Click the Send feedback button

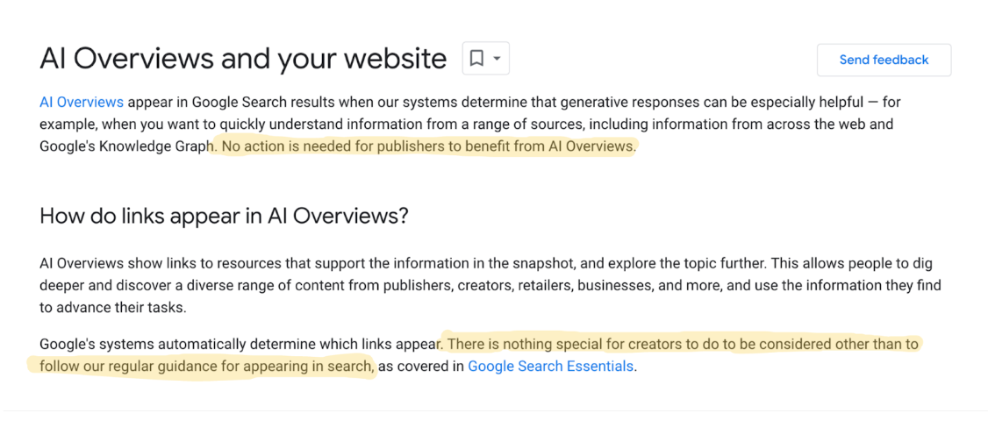point(884,60)
